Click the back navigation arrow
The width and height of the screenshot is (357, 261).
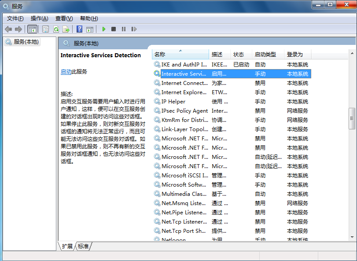coord(7,29)
